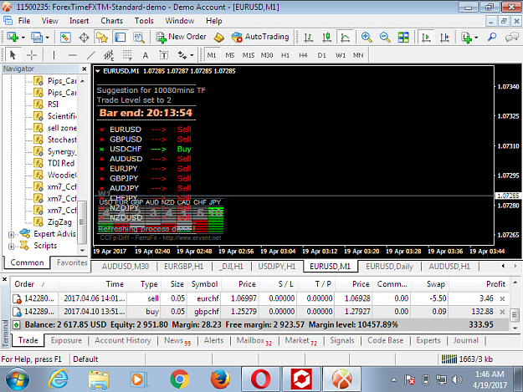The image size is (523, 392).
Task: Close the Navigator panel
Action: coord(85,69)
